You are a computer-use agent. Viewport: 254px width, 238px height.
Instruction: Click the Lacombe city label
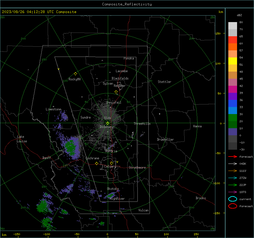point(122,71)
